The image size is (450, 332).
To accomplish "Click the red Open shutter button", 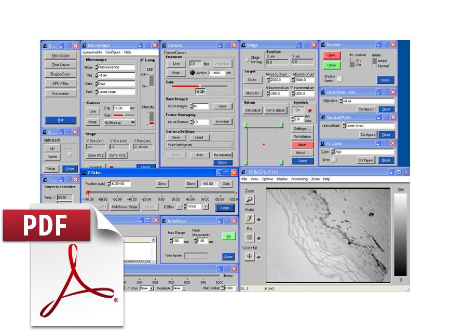I will point(332,55).
